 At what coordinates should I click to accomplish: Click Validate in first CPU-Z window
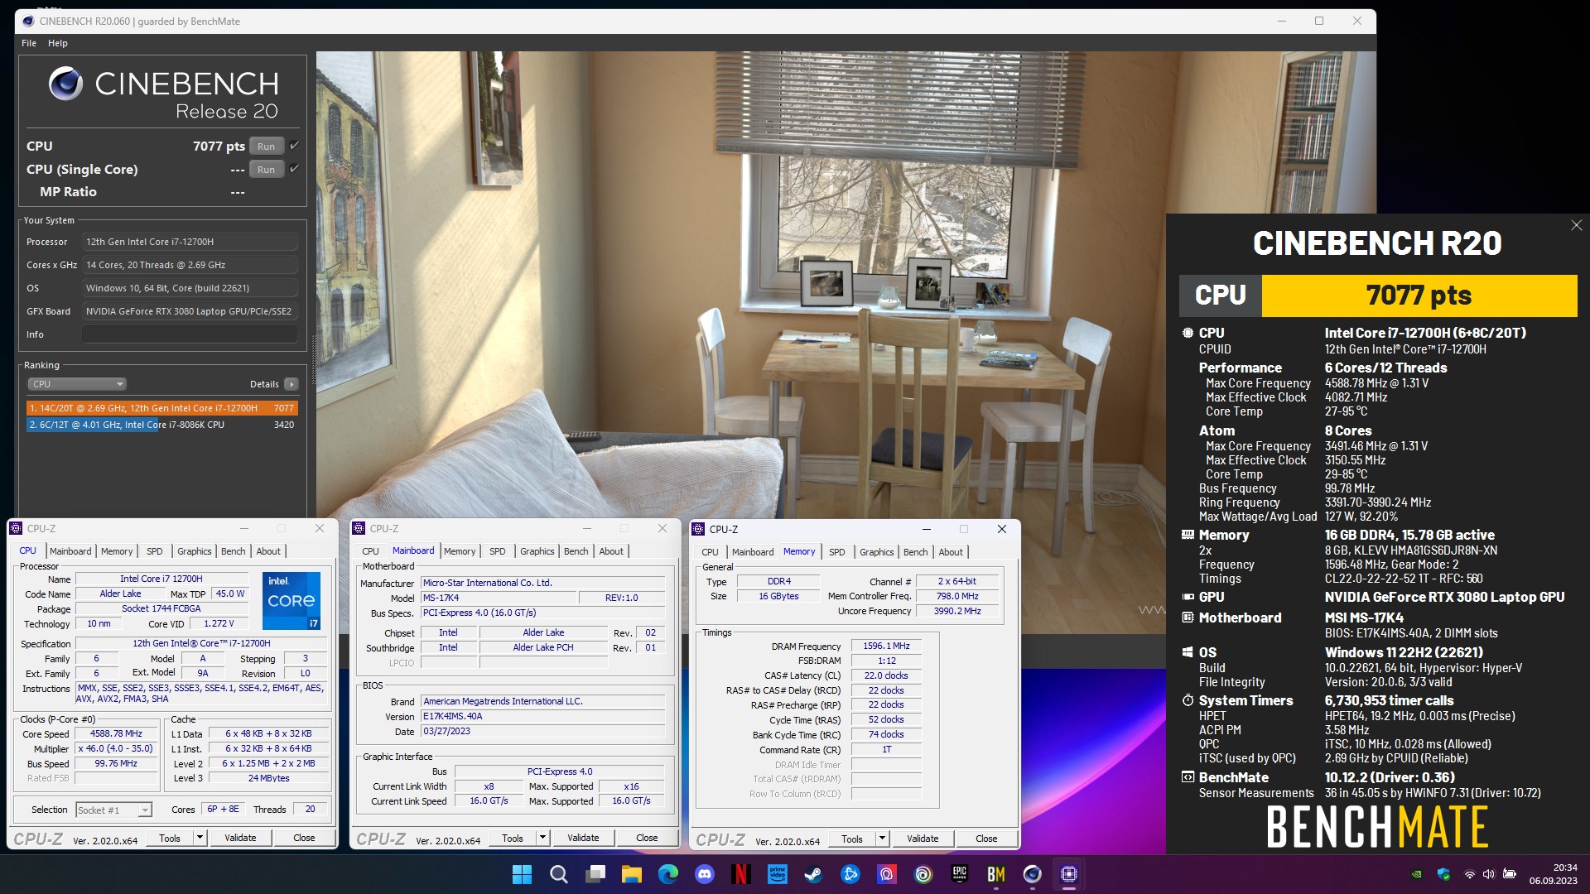click(240, 838)
